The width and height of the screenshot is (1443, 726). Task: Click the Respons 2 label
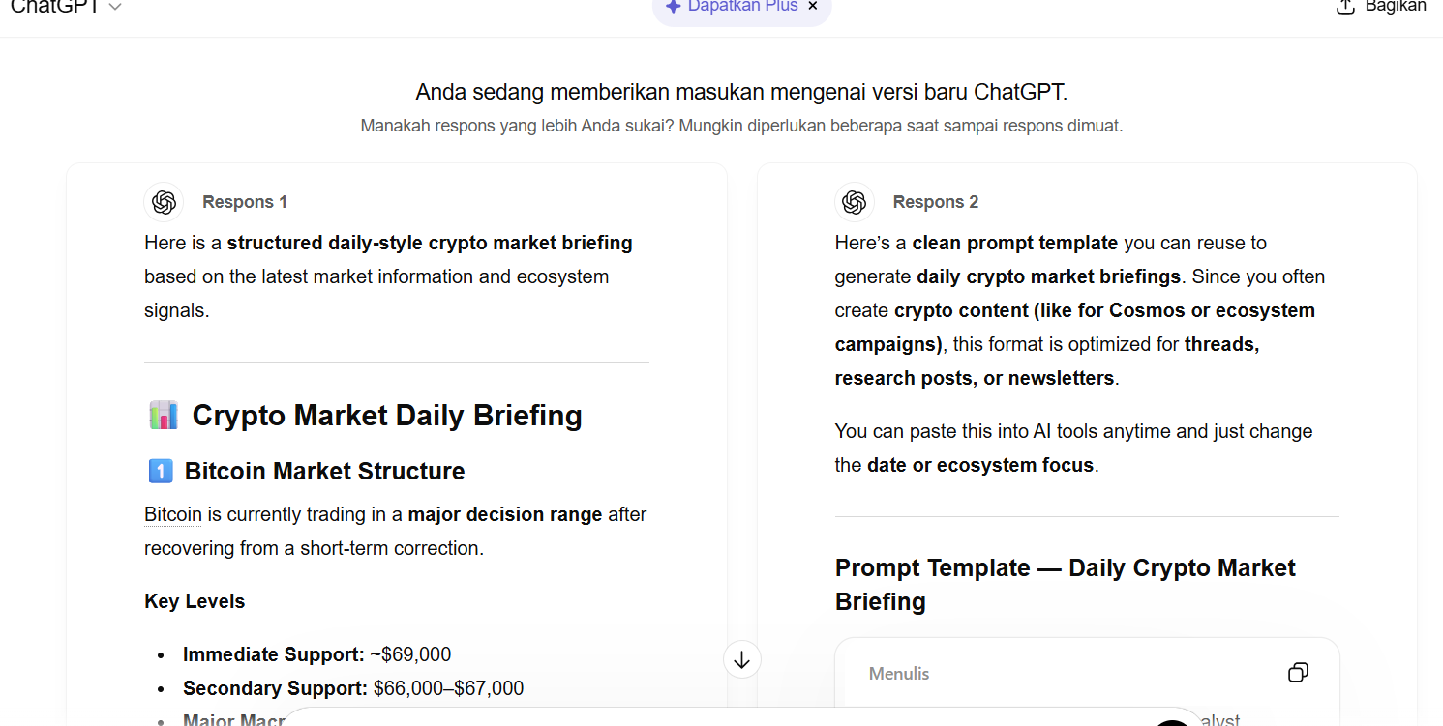tap(936, 202)
